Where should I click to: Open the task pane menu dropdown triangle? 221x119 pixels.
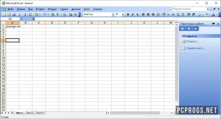coord(213,24)
